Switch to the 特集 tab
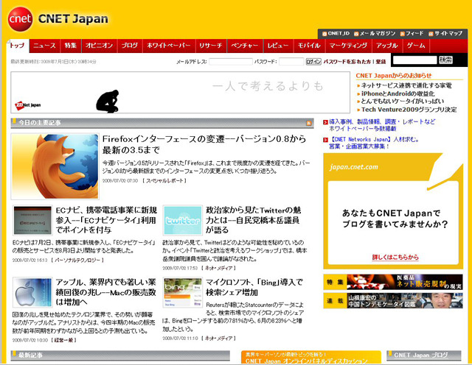The image size is (472, 365). [x=71, y=46]
